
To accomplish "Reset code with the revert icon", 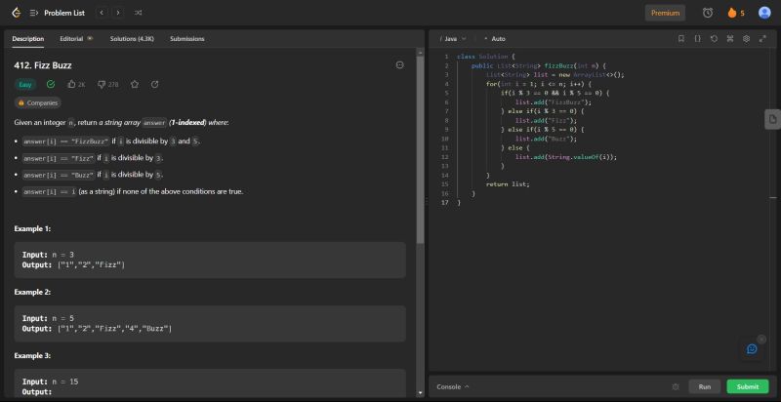I will [x=714, y=39].
